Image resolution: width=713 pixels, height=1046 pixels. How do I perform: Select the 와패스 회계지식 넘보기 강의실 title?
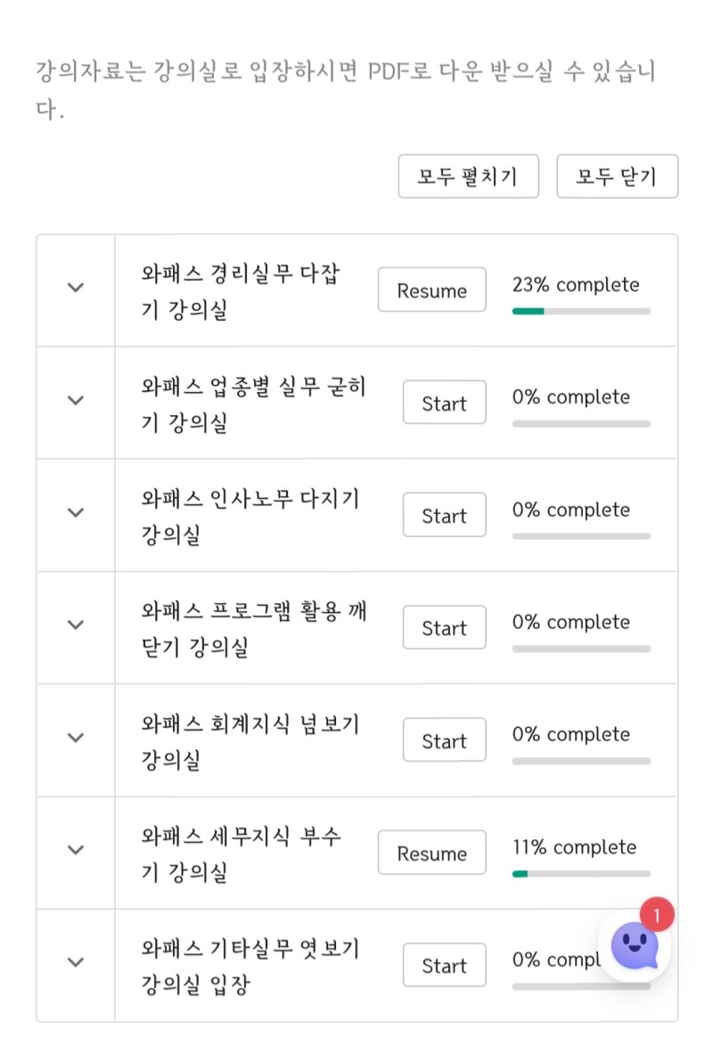tap(250, 740)
